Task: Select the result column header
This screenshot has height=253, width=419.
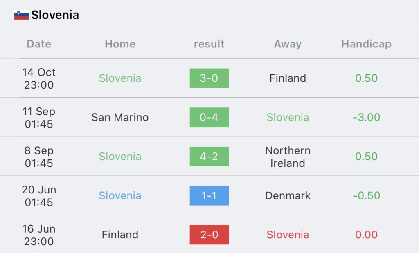Action: [209, 44]
